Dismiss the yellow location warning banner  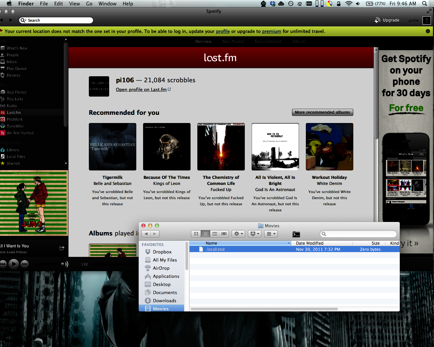[x=428, y=31]
